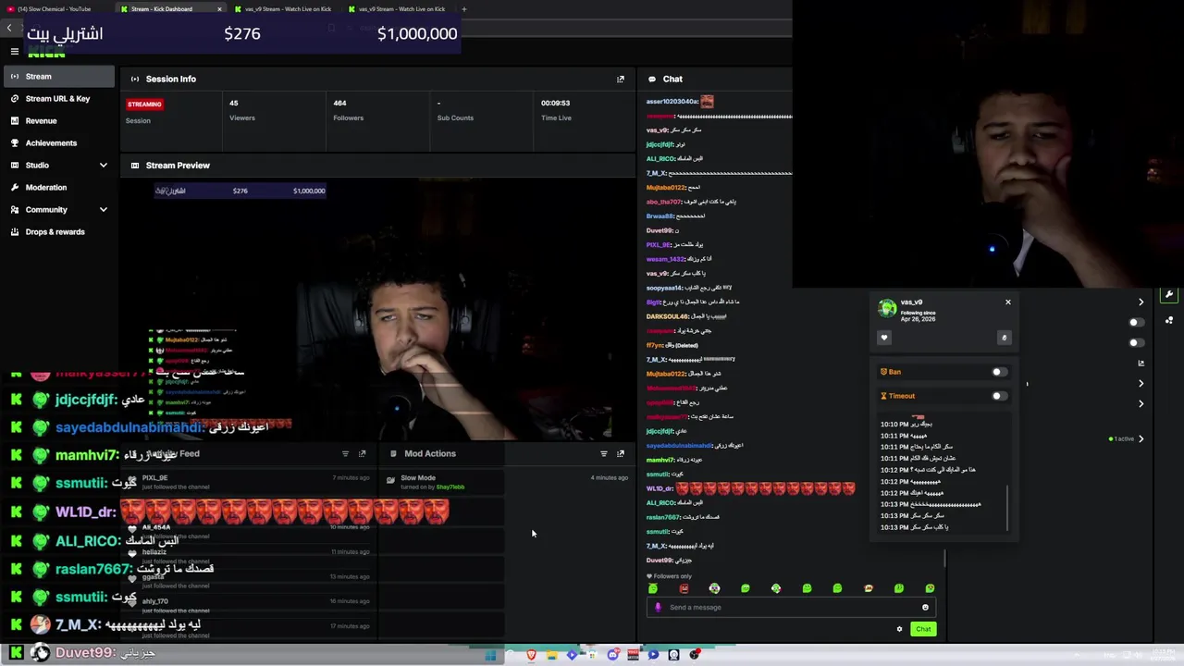Click the 00:09:53 Time Live value
This screenshot has width=1184, height=666.
pyautogui.click(x=555, y=104)
